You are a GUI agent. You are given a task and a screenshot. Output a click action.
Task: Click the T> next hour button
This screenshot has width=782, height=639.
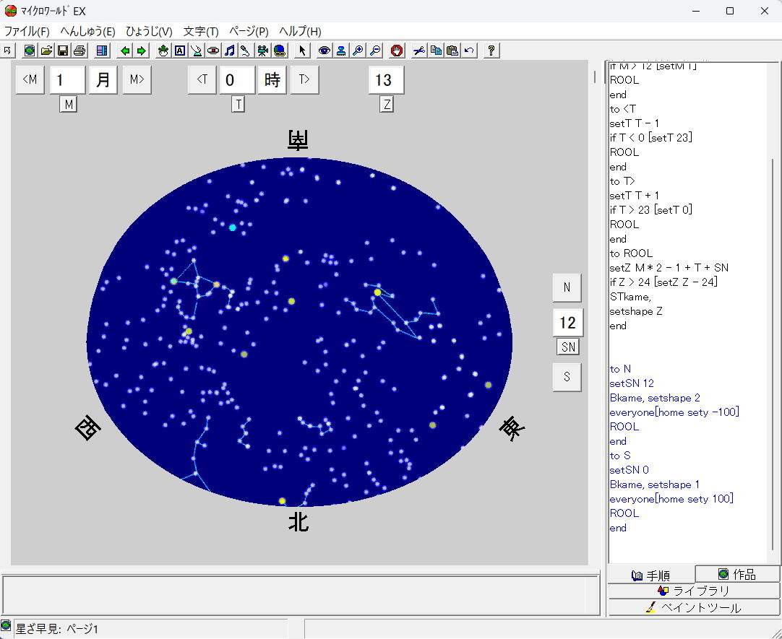pyautogui.click(x=304, y=79)
